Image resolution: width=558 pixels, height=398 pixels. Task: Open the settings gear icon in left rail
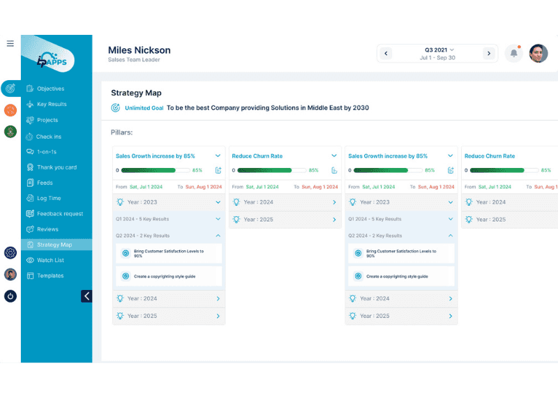[10, 253]
